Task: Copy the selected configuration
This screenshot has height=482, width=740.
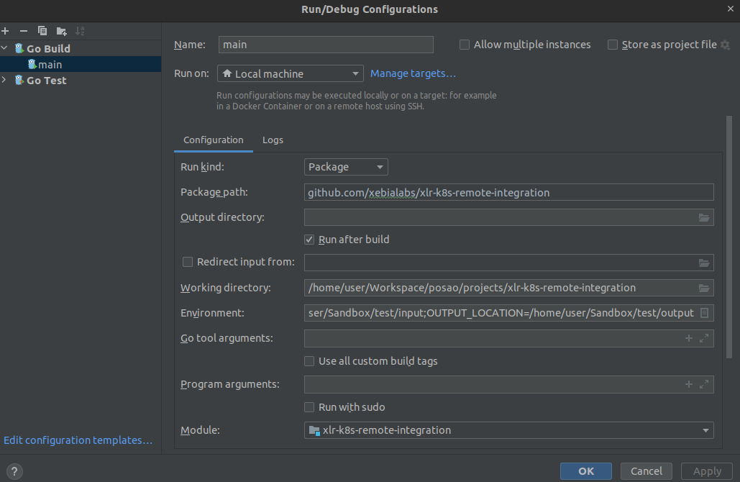Action: (42, 31)
